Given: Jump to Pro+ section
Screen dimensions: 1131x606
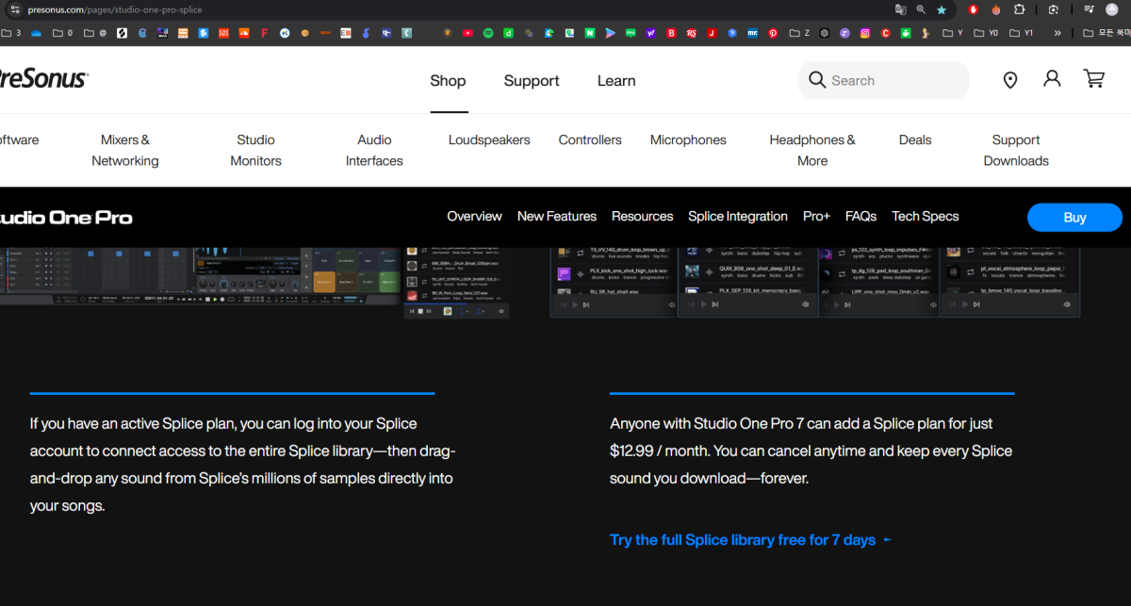Looking at the screenshot, I should (x=816, y=217).
